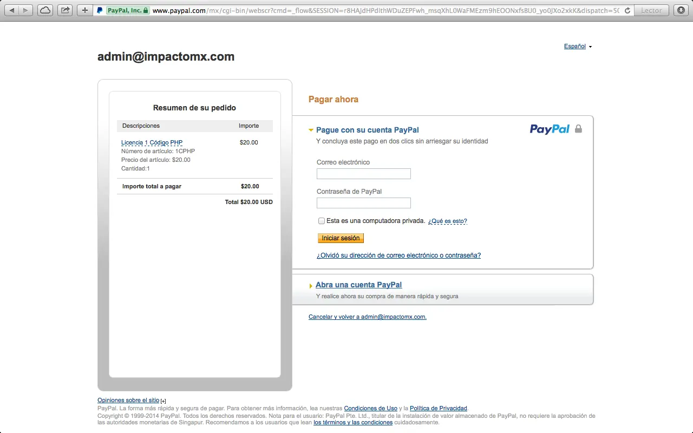Click 'Cancelar y volver a admin@impactomx.com'
Viewport: 693px width, 433px height.
pos(367,317)
